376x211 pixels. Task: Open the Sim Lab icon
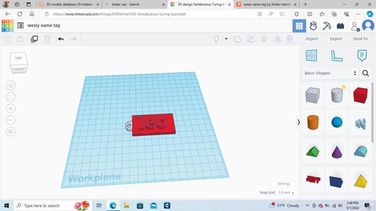pos(313,26)
